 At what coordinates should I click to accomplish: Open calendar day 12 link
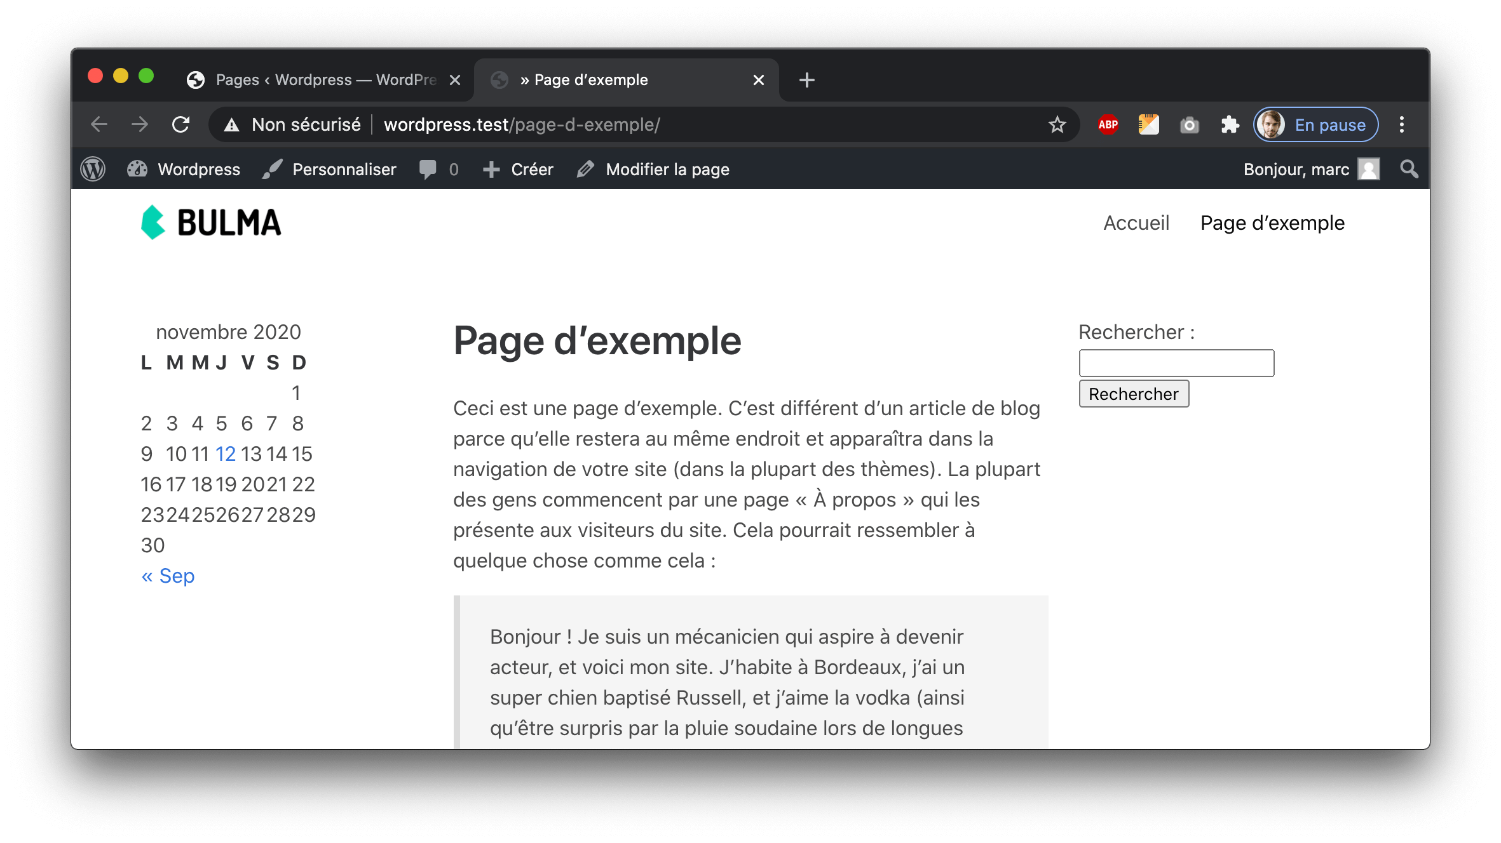point(225,454)
